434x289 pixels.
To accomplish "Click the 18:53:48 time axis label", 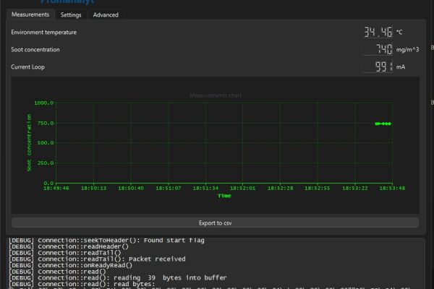I will point(392,189).
